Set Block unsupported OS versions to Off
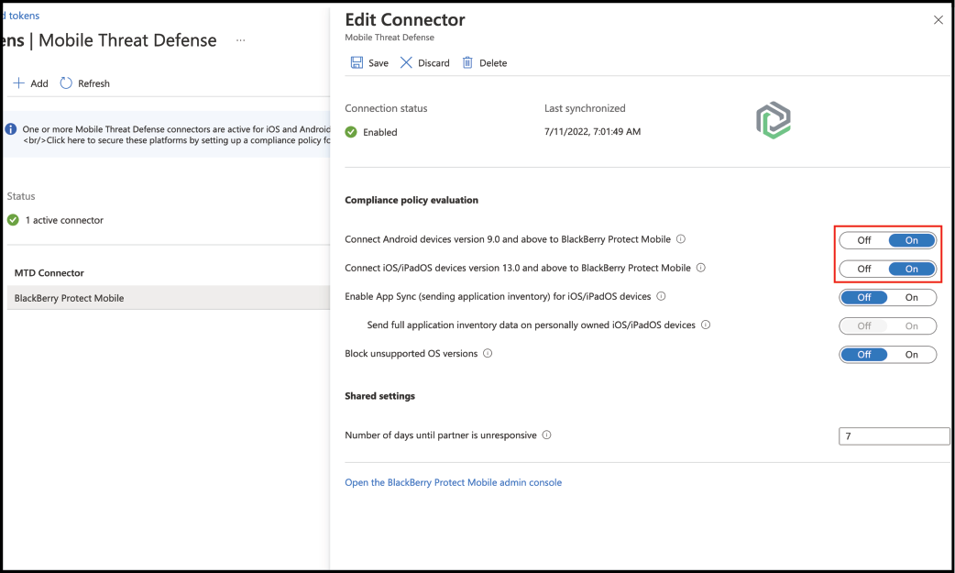 click(863, 355)
